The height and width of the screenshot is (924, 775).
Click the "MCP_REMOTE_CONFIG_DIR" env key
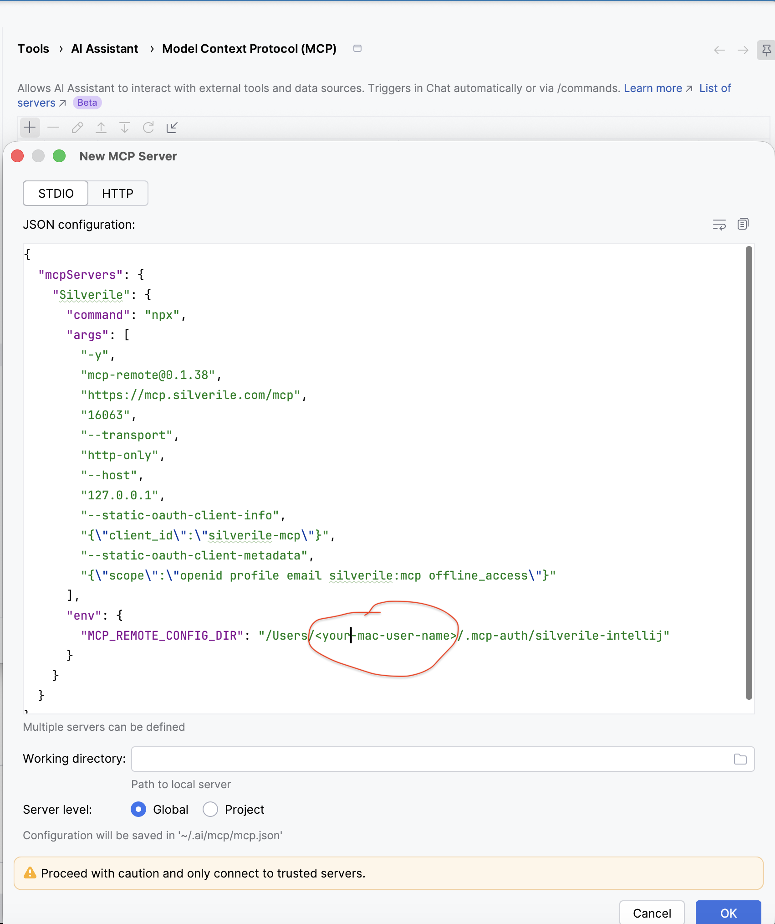tap(162, 636)
